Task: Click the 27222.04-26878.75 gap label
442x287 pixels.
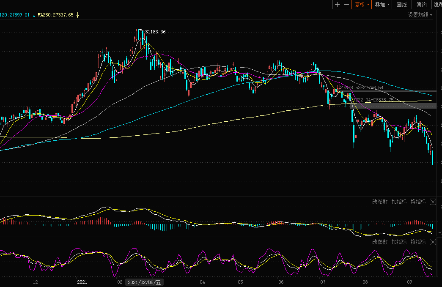Action: click(x=372, y=100)
